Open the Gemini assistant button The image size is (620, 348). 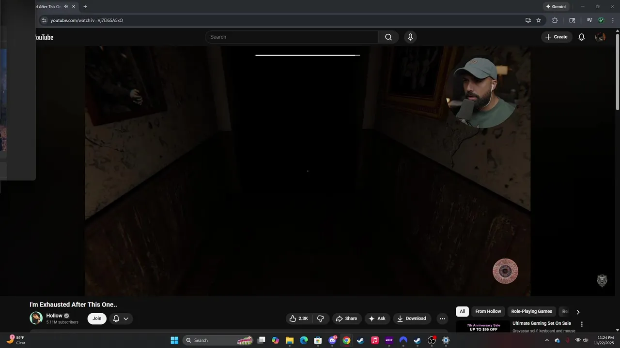(x=556, y=7)
